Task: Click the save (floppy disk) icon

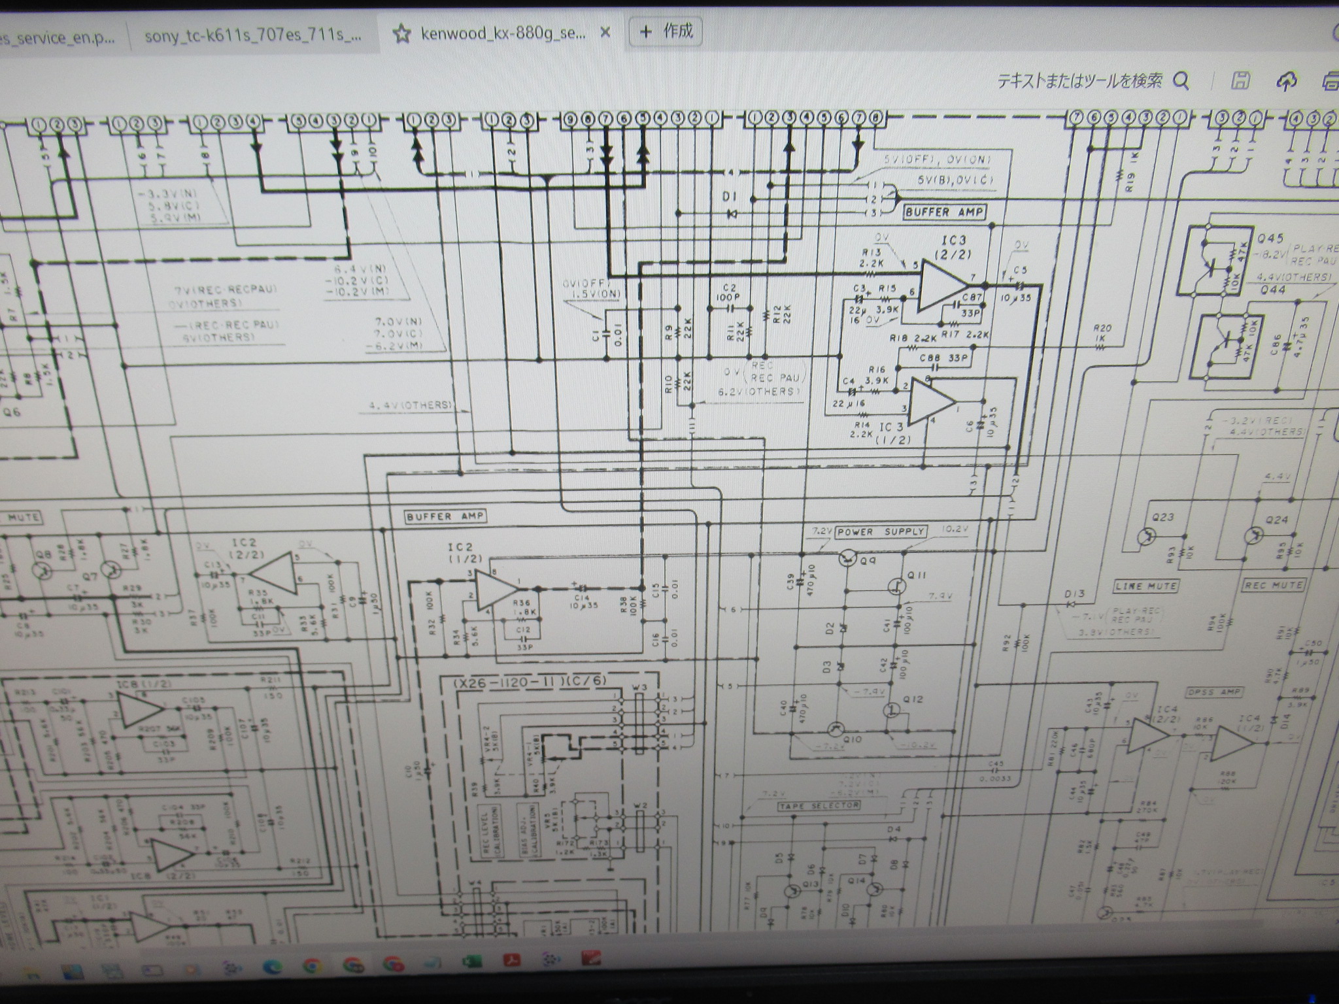Action: click(x=1240, y=81)
